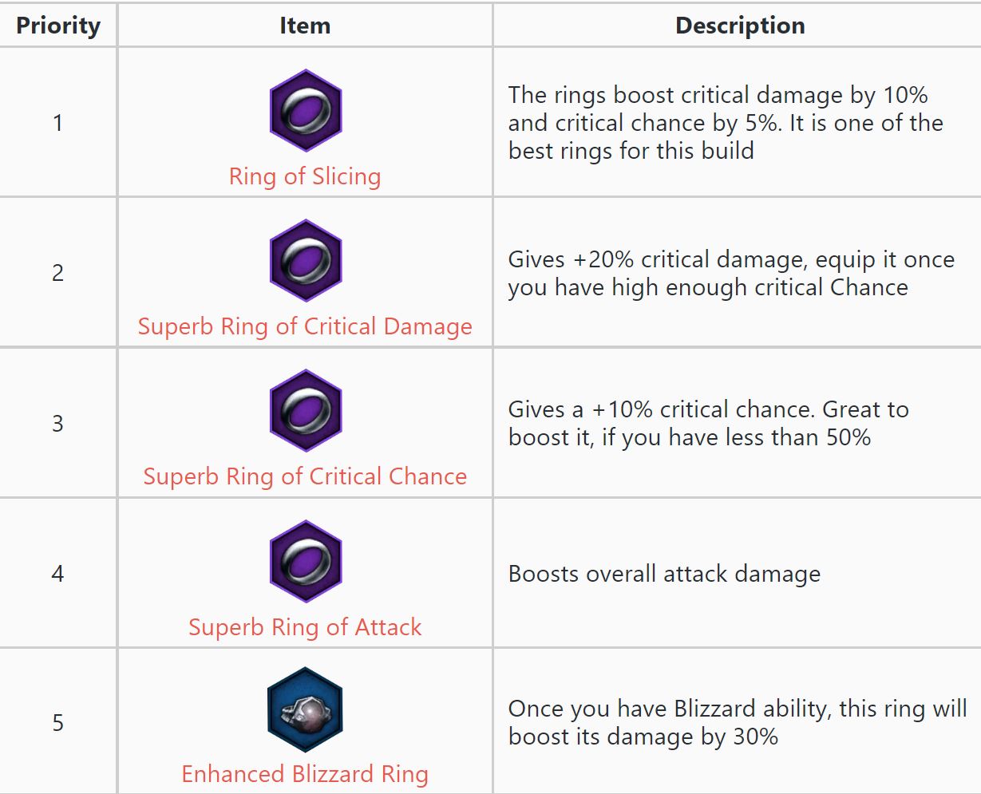Click the priority 1 cell
The width and height of the screenshot is (981, 794).
(x=57, y=123)
